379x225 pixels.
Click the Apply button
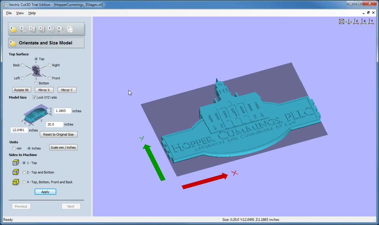coord(45,192)
